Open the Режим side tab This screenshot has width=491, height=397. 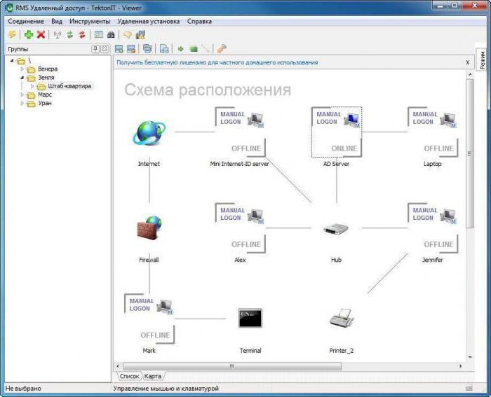tap(483, 60)
